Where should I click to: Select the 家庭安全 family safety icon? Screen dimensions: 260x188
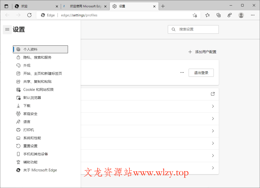click(x=18, y=114)
